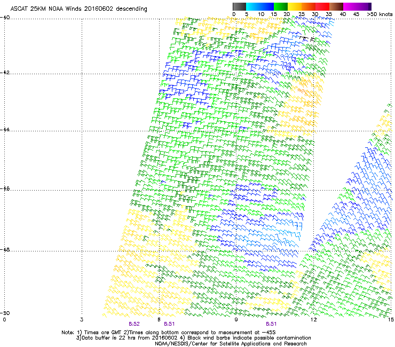395x347 pixels.
Task: Select the orange 25-30 knots color segment
Action: tap(309, 6)
